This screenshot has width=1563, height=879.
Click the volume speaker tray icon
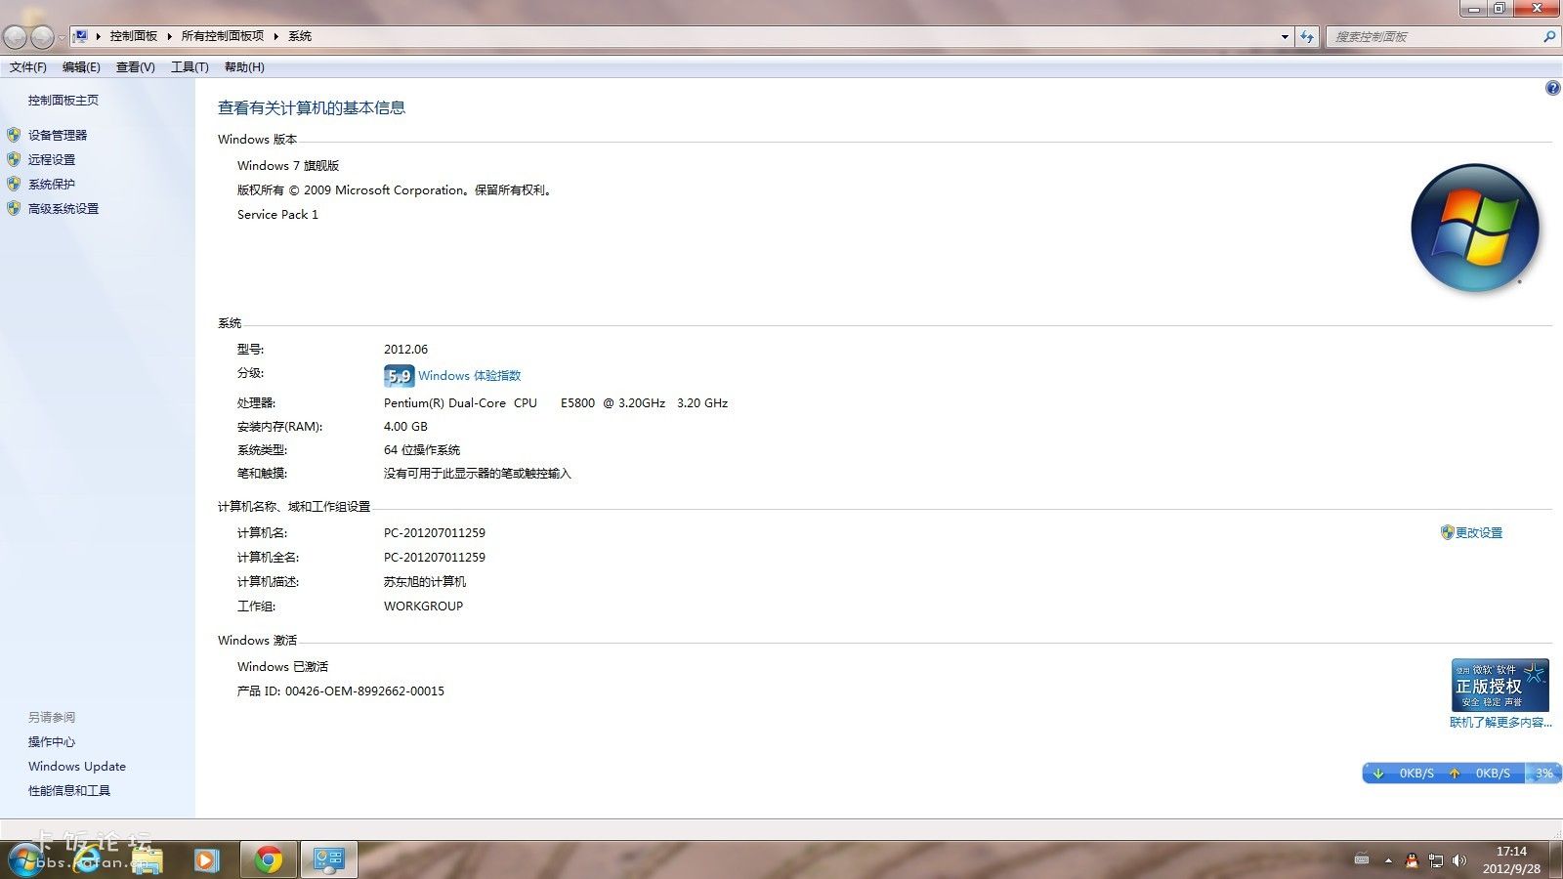tap(1459, 860)
